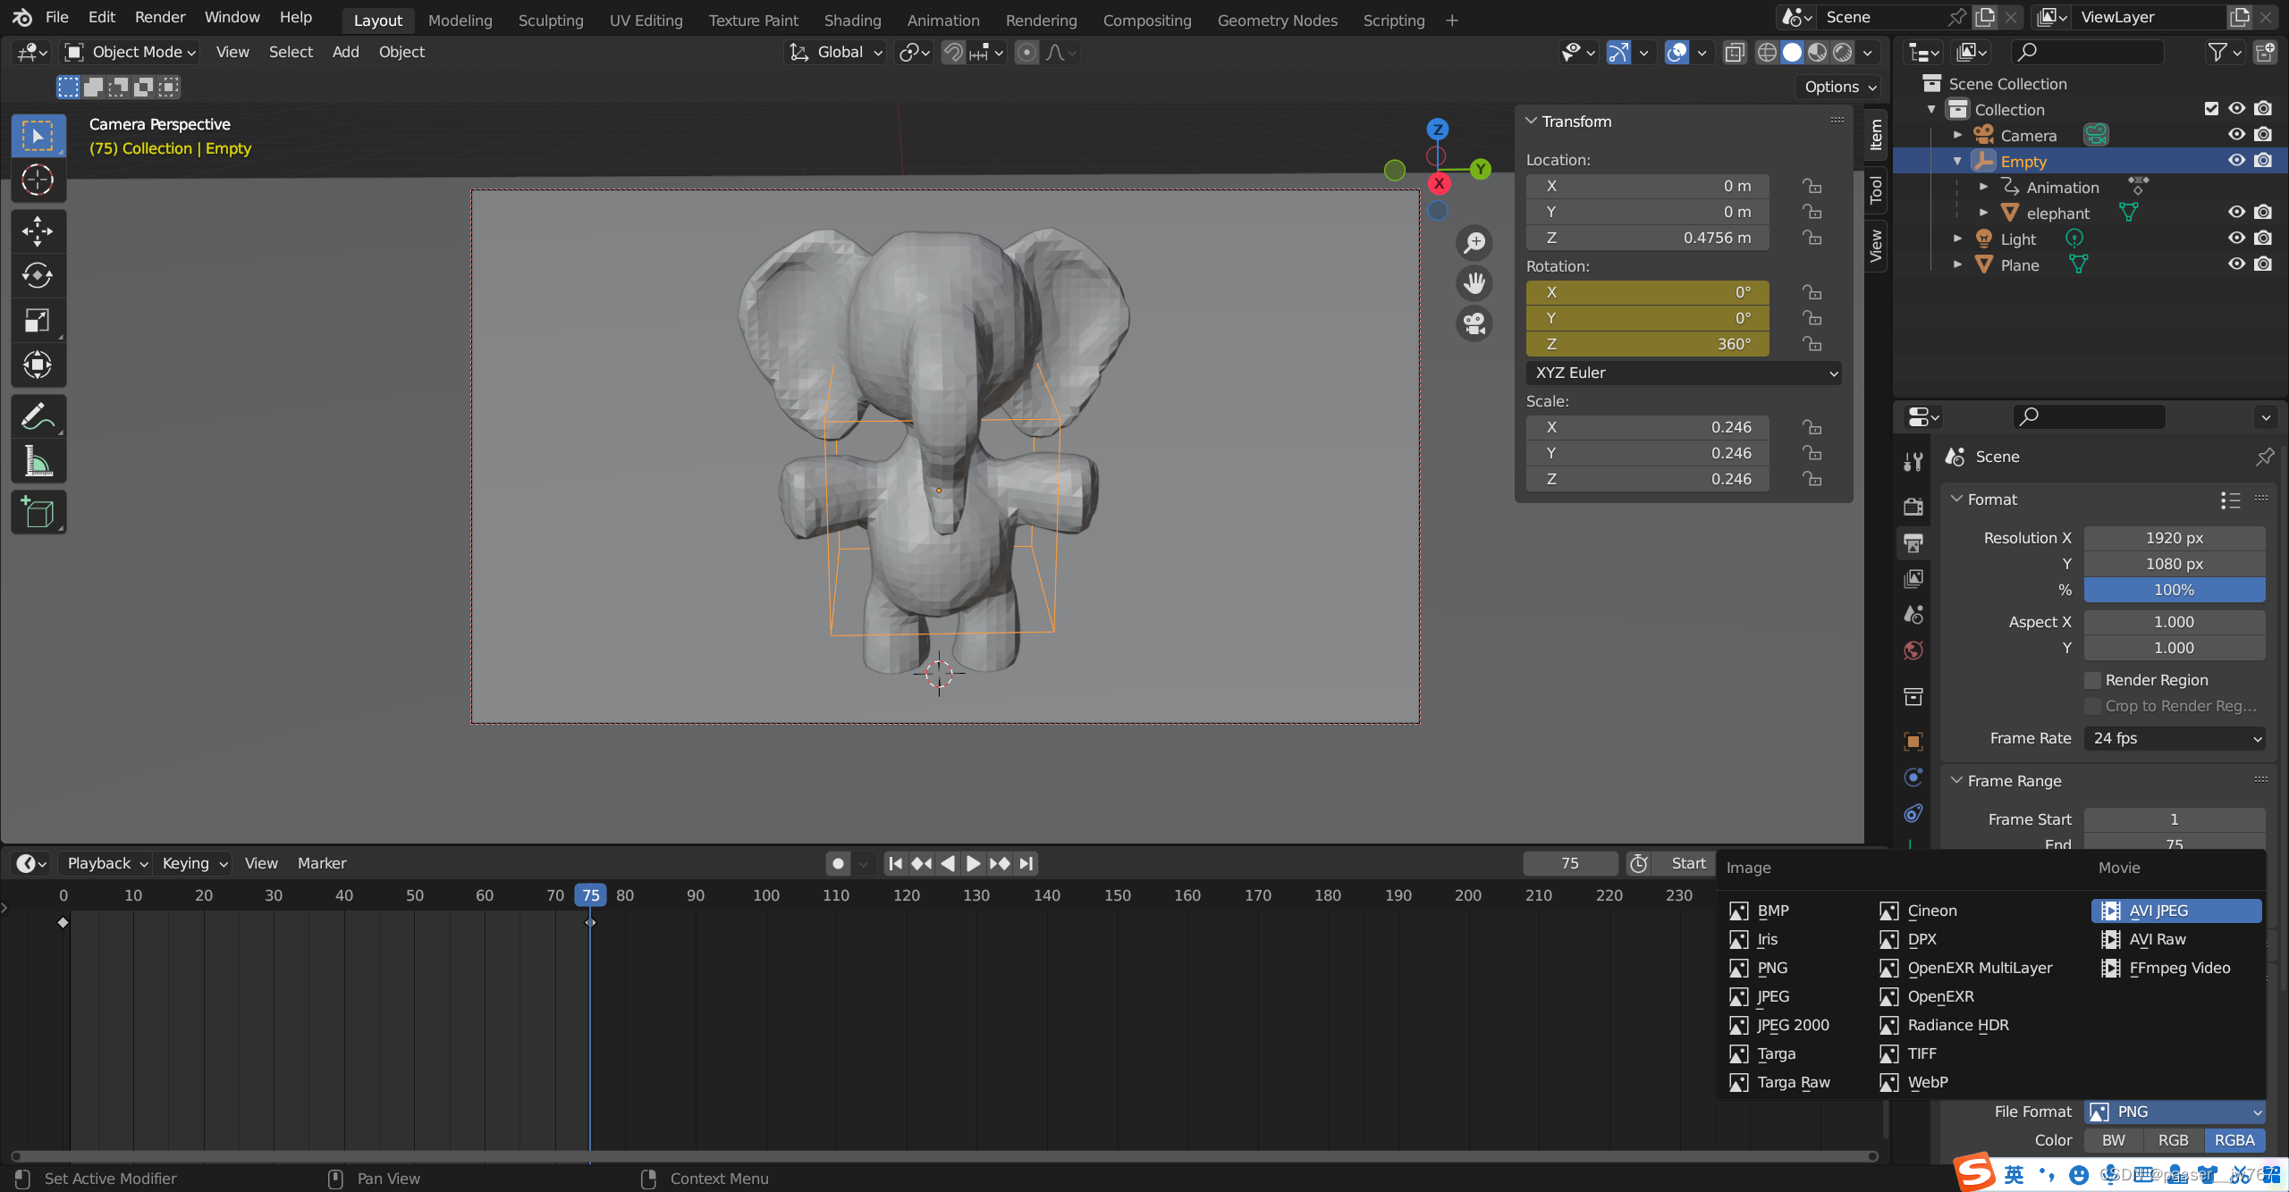The height and width of the screenshot is (1192, 2289).
Task: Click the keyframe diamond at frame 0
Action: [x=63, y=922]
